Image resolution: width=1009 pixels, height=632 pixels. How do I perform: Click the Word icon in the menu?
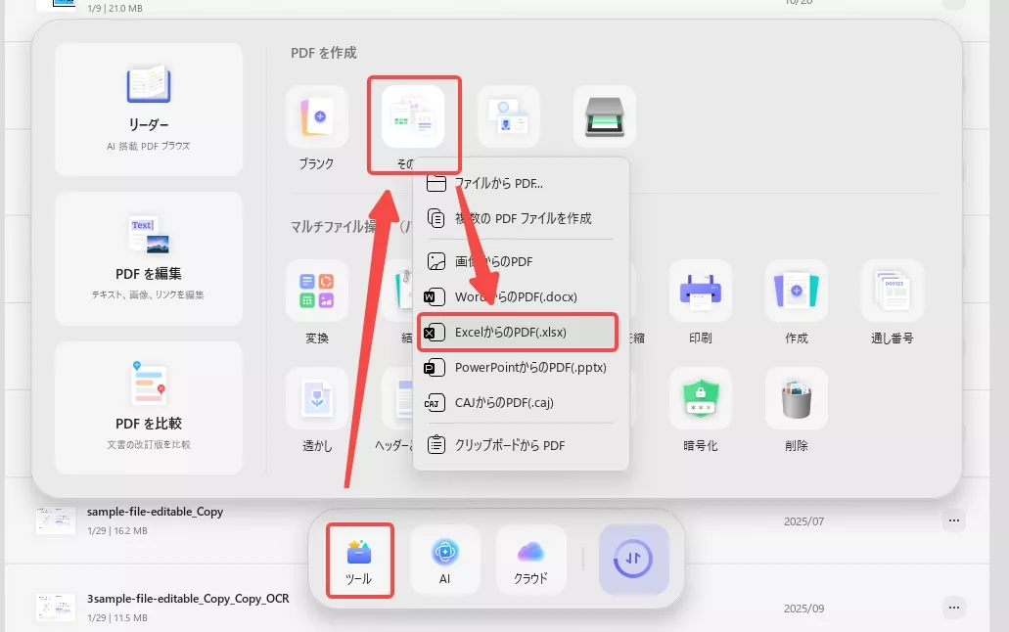[x=435, y=296]
